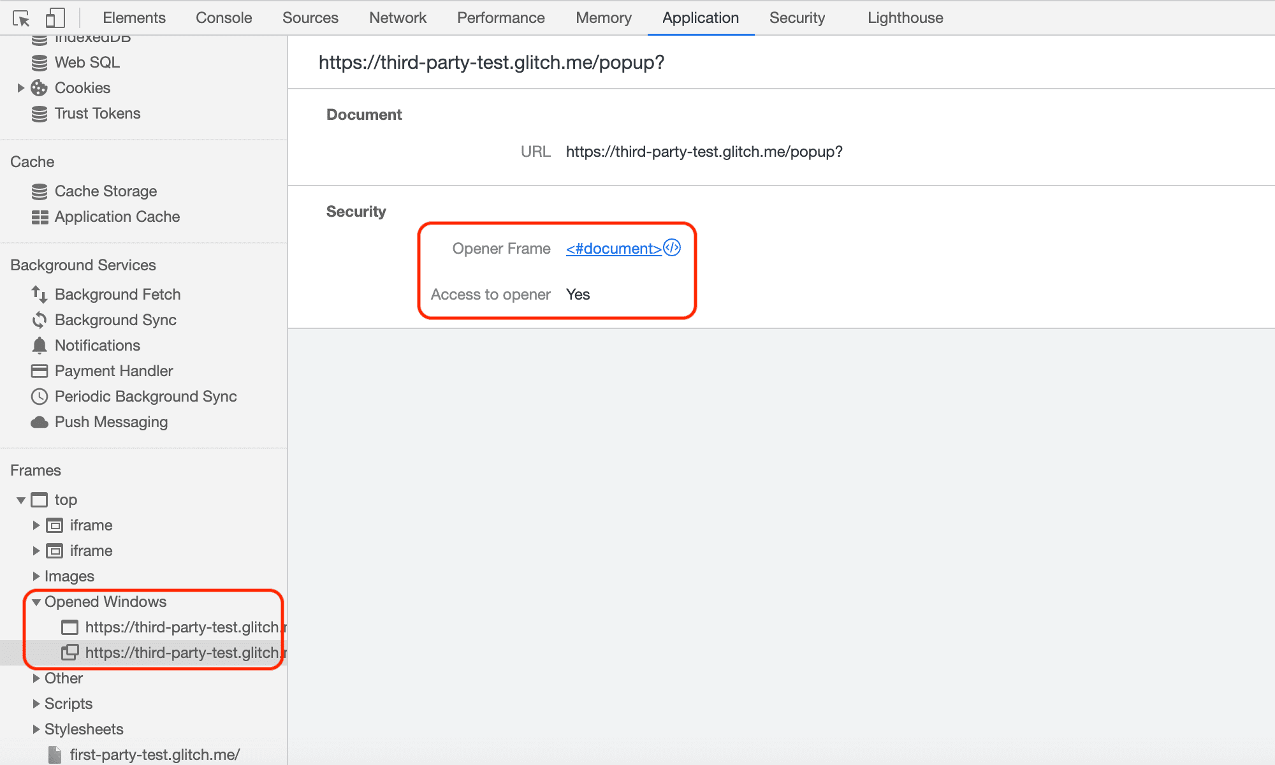Click the Cache Storage icon
Image resolution: width=1275 pixels, height=765 pixels.
coord(41,191)
